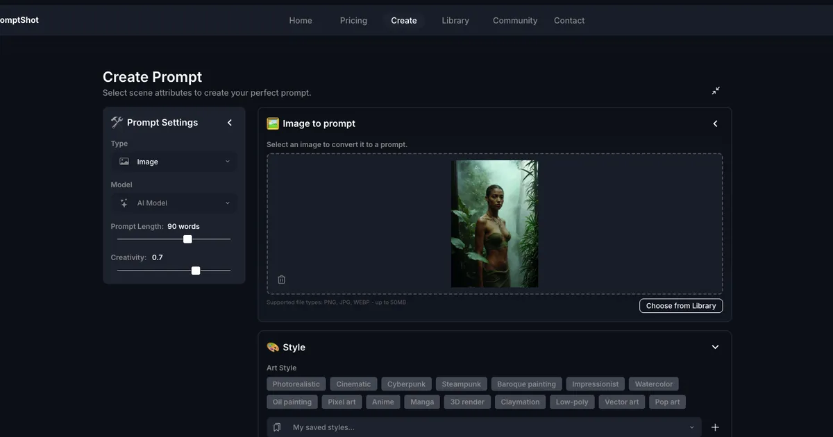Image resolution: width=833 pixels, height=437 pixels.
Task: Collapse the Prompt Settings panel arrow
Action: click(x=230, y=123)
